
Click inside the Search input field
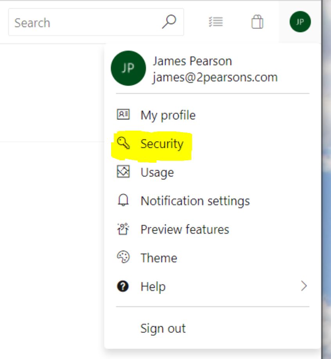[x=59, y=22]
